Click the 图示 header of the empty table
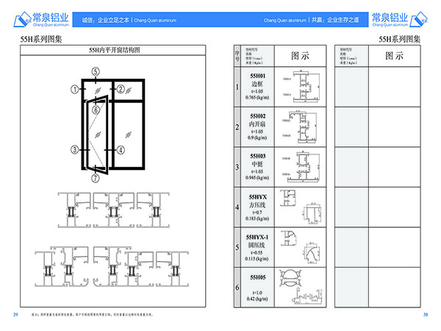 tap(394, 56)
